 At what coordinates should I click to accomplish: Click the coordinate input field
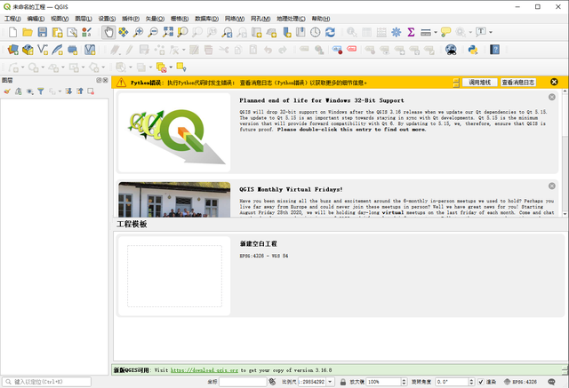click(243, 382)
